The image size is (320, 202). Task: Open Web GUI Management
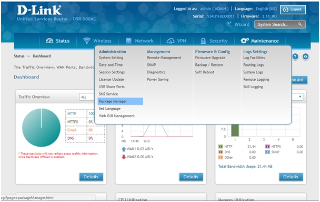[x=117, y=116]
